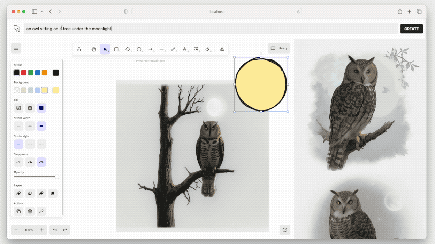The image size is (435, 244).
Task: Switch stroke style to dashed
Action: pos(30,144)
